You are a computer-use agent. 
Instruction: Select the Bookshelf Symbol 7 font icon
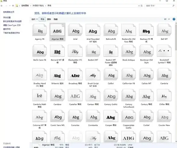164,51
